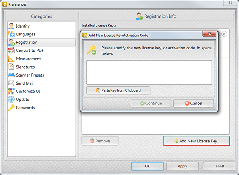Click the Scanner Presets icon
The height and width of the screenshot is (175, 239).
coord(11,75)
